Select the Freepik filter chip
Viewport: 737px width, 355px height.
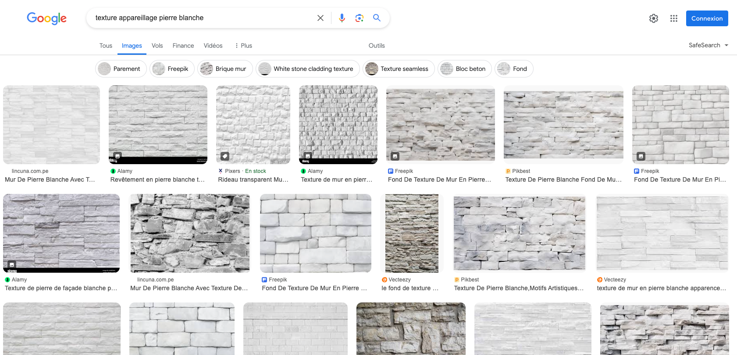[172, 69]
